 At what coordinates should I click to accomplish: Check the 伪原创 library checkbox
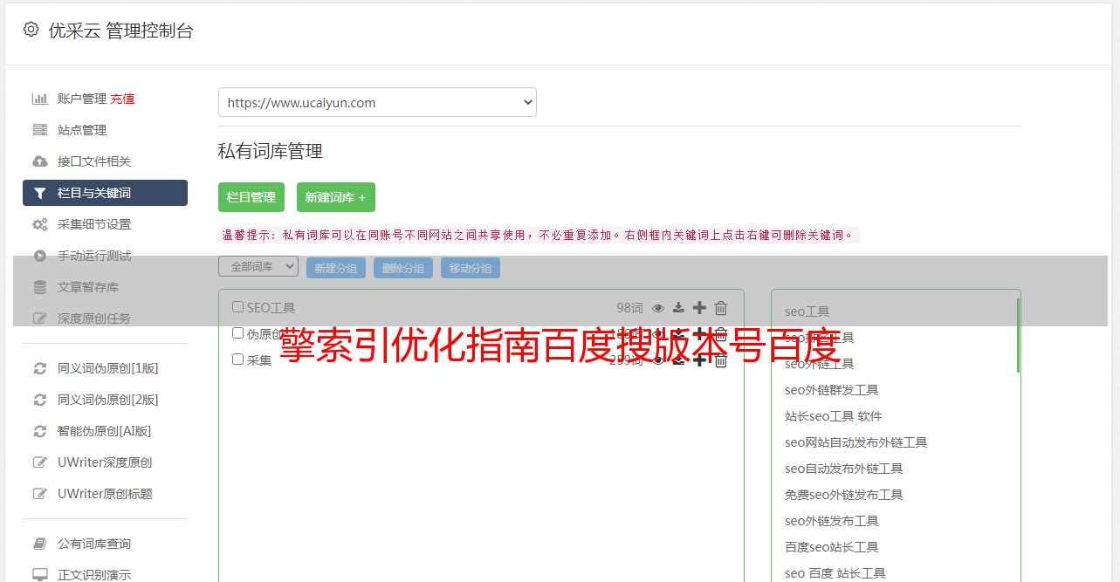click(x=237, y=333)
